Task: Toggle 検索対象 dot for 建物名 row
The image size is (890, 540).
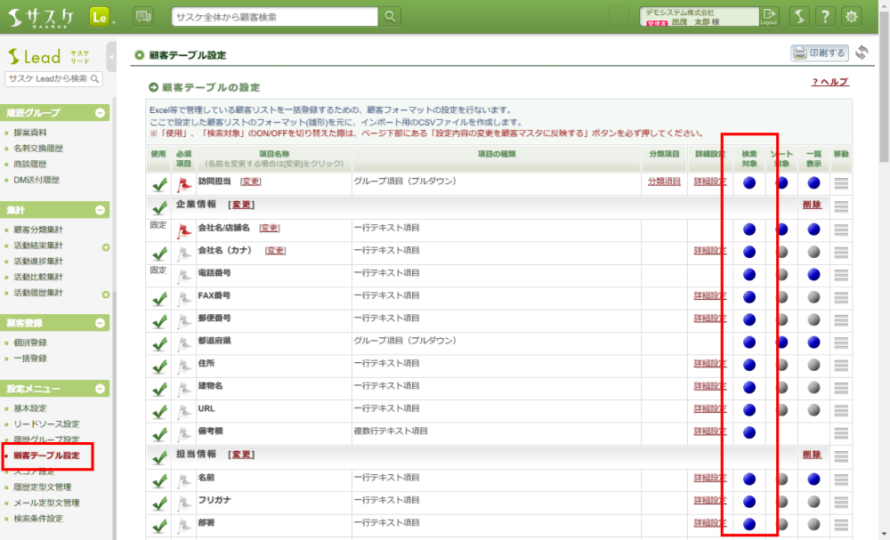Action: pyautogui.click(x=748, y=387)
